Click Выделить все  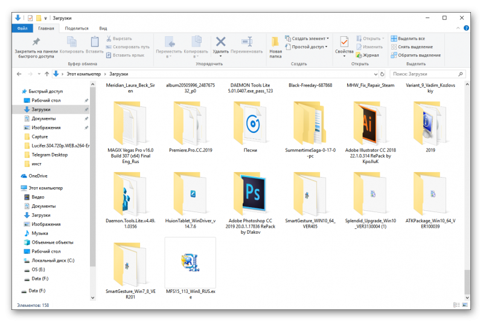point(408,39)
